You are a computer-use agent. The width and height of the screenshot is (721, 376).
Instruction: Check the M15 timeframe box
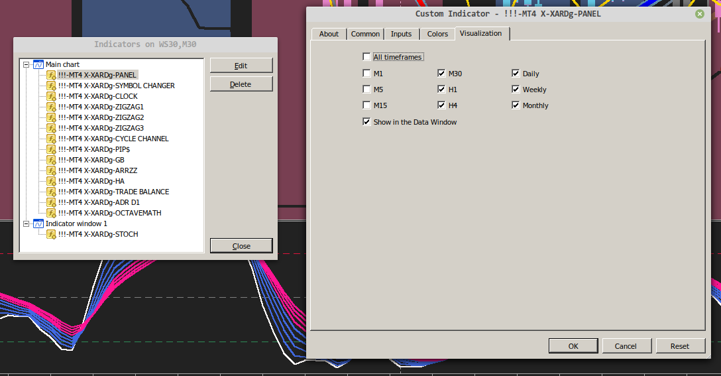point(366,105)
